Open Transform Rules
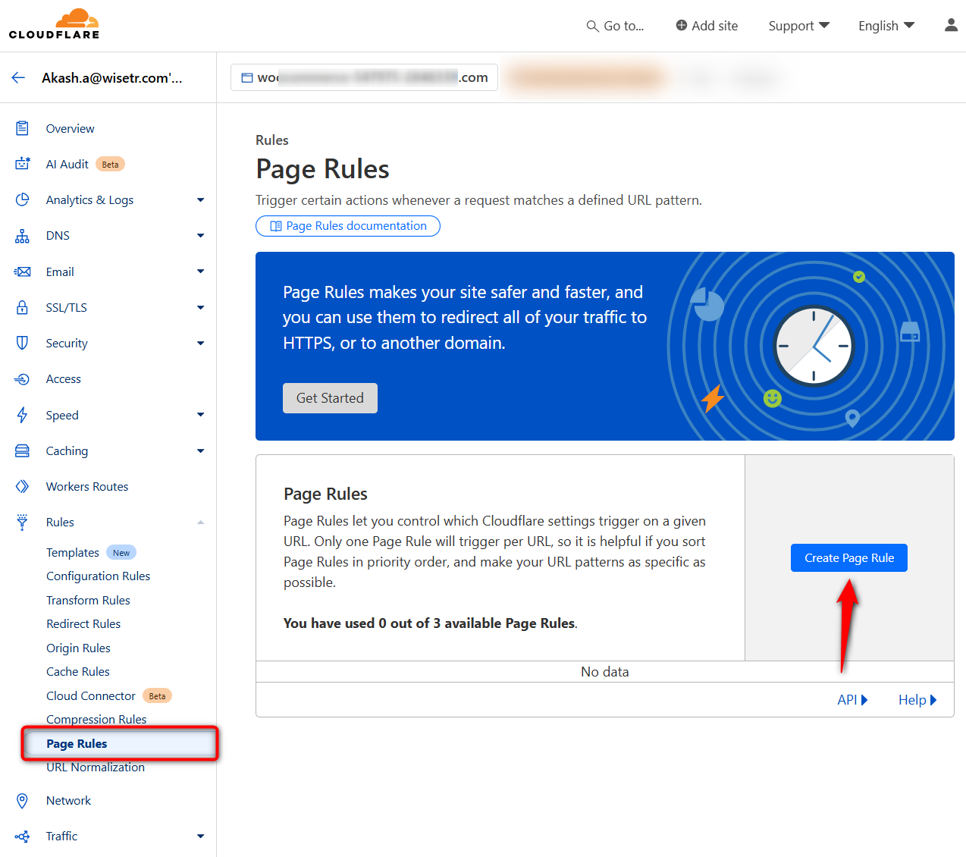Image resolution: width=966 pixels, height=857 pixels. (x=88, y=600)
